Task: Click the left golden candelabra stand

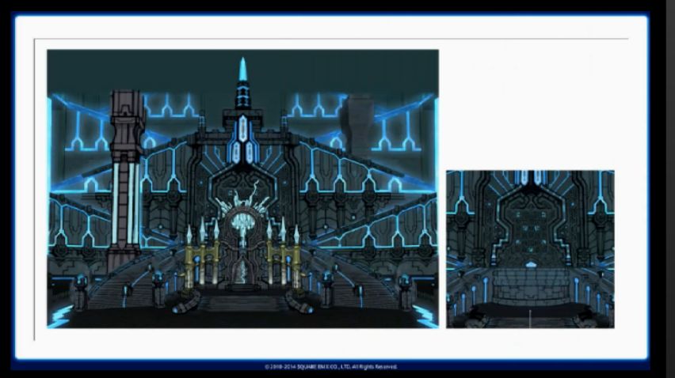Action: pyautogui.click(x=201, y=257)
